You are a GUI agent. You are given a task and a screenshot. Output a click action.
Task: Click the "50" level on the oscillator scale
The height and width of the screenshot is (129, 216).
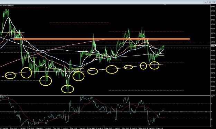[x=212, y=111]
